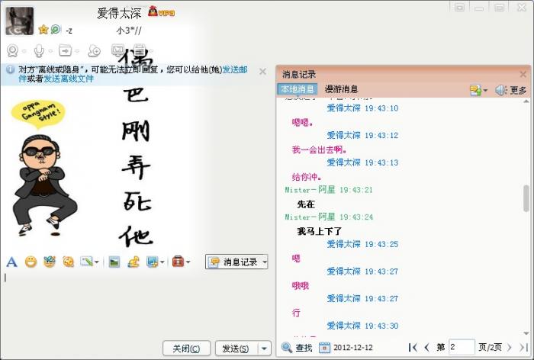Viewport: 534px width, 360px height.
Task: Take a screen capture
Action: click(152, 262)
